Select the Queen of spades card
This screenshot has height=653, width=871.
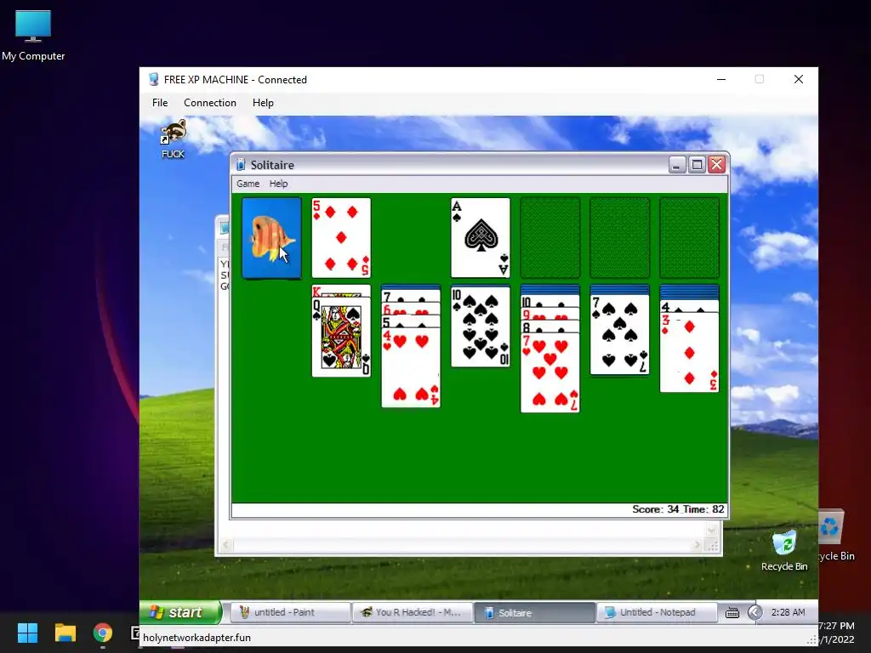point(341,338)
